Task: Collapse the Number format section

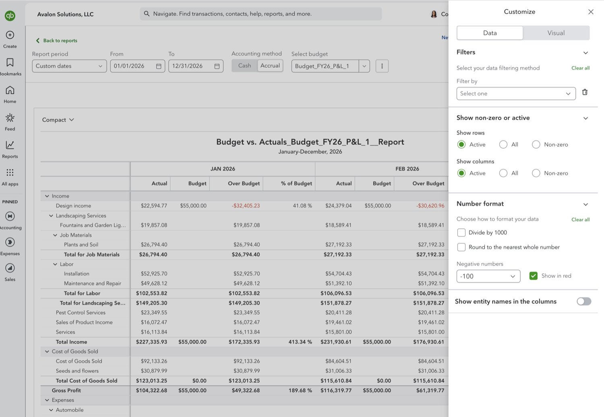Action: pyautogui.click(x=585, y=204)
